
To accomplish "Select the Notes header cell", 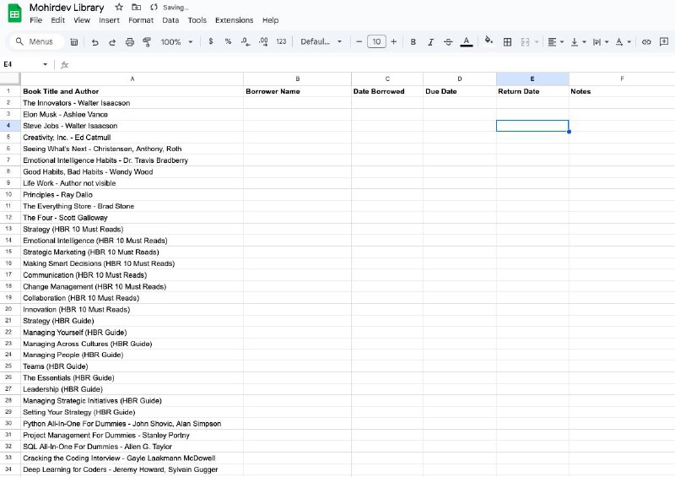I will coord(622,91).
